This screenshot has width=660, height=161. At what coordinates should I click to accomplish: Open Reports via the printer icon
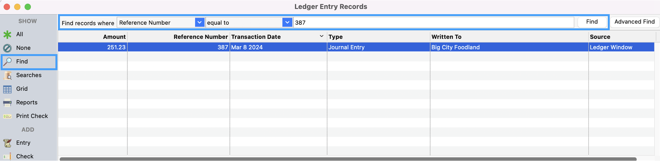(x=7, y=103)
